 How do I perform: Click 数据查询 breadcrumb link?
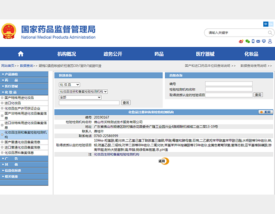coord(27,66)
